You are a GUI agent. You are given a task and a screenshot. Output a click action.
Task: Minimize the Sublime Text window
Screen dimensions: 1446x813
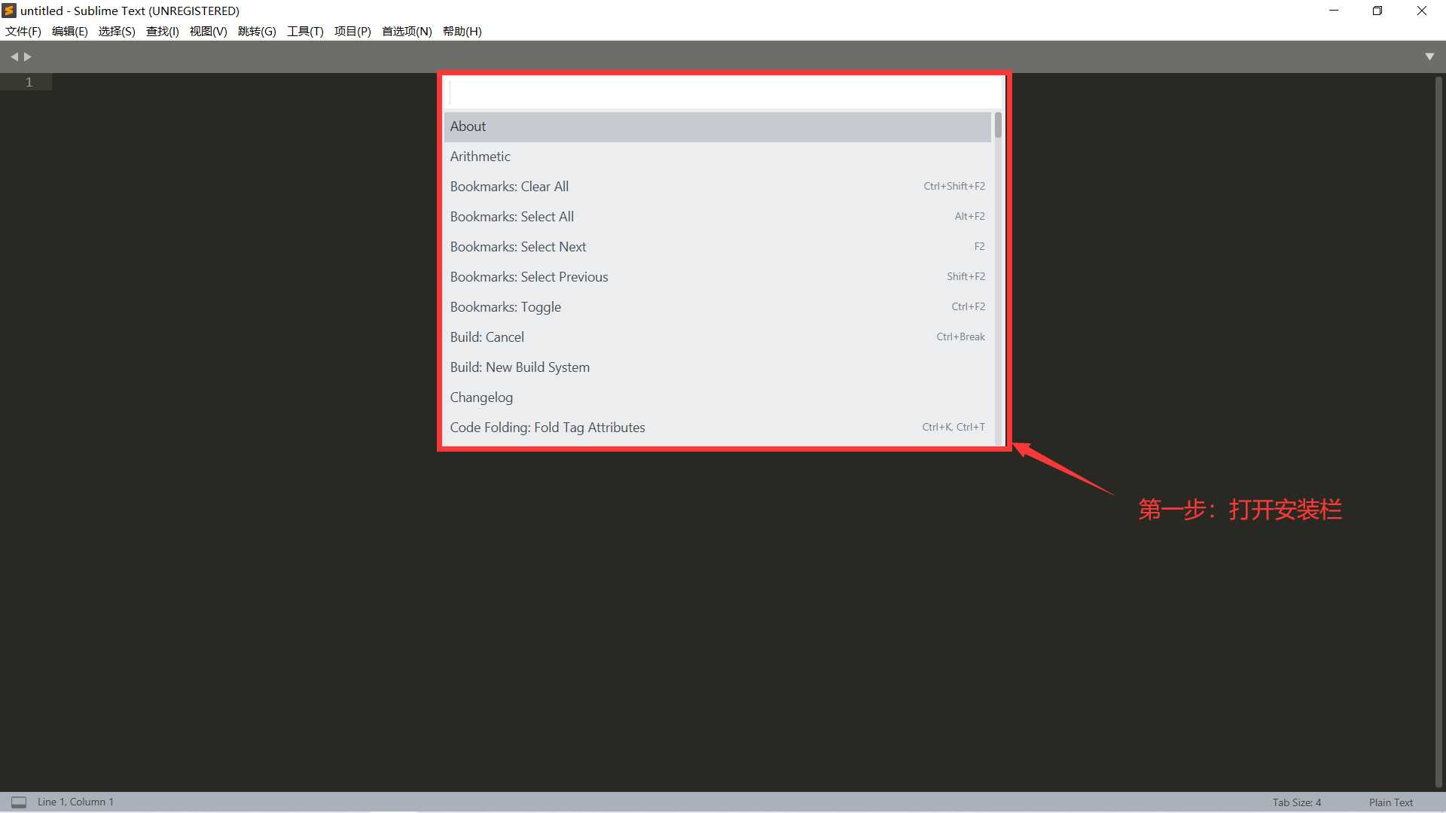point(1334,11)
